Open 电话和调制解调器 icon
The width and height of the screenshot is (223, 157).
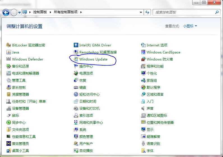click(8, 73)
